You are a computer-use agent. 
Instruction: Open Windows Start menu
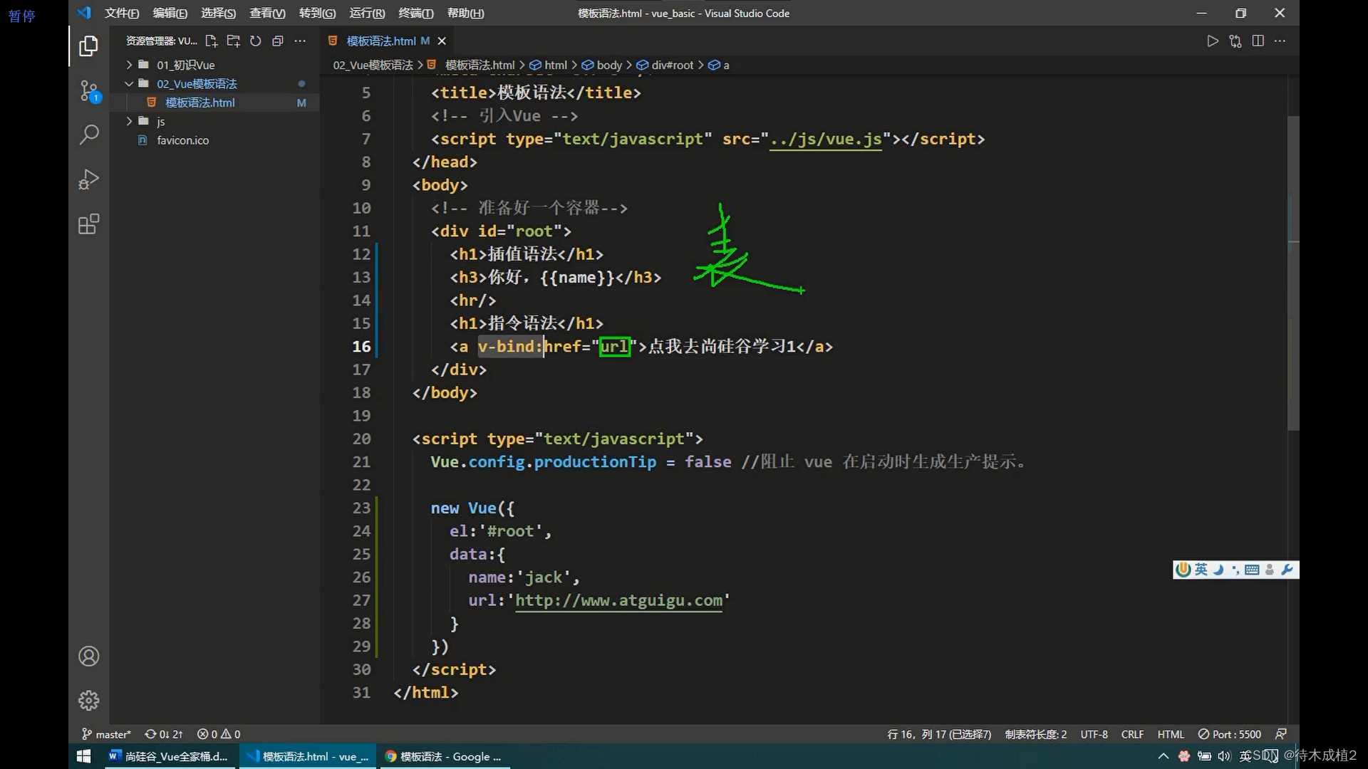[x=83, y=756]
